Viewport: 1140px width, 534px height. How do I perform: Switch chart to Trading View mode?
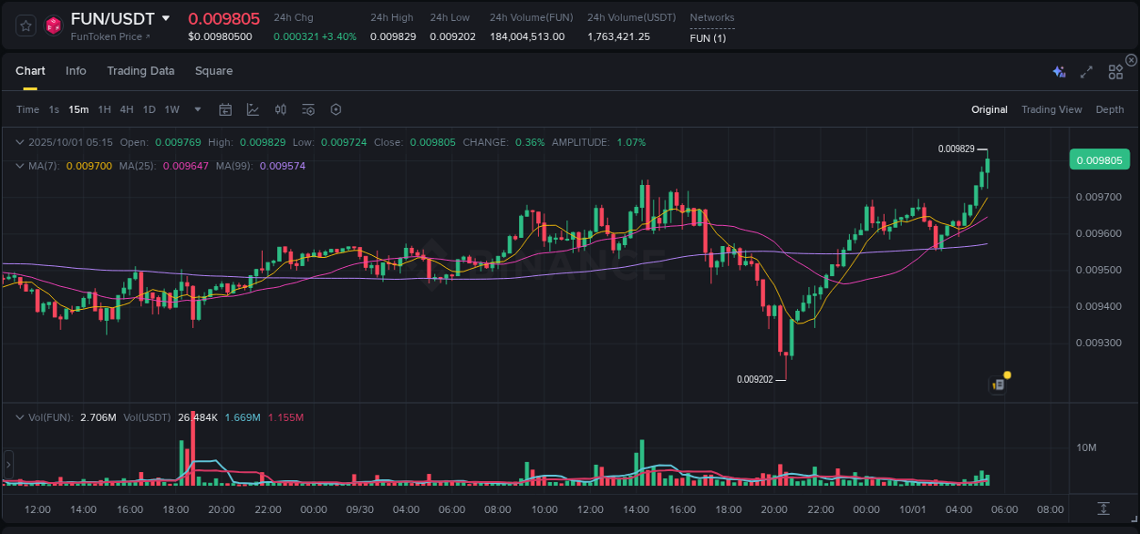coord(1052,109)
